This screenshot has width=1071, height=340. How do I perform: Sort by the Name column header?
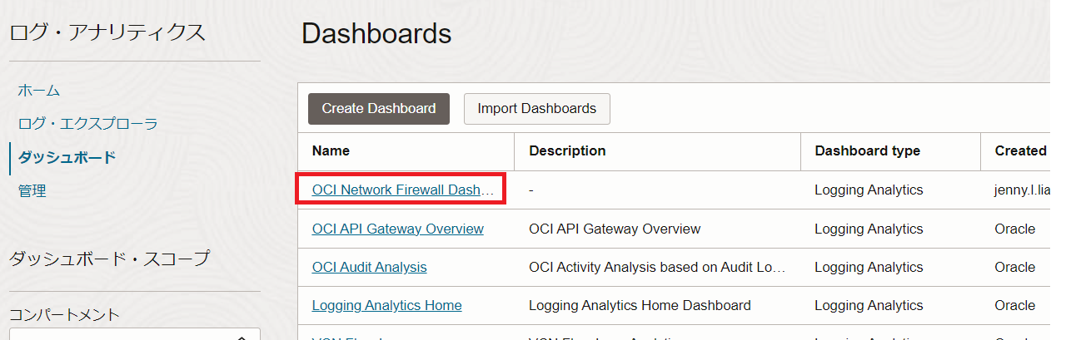pyautogui.click(x=331, y=150)
